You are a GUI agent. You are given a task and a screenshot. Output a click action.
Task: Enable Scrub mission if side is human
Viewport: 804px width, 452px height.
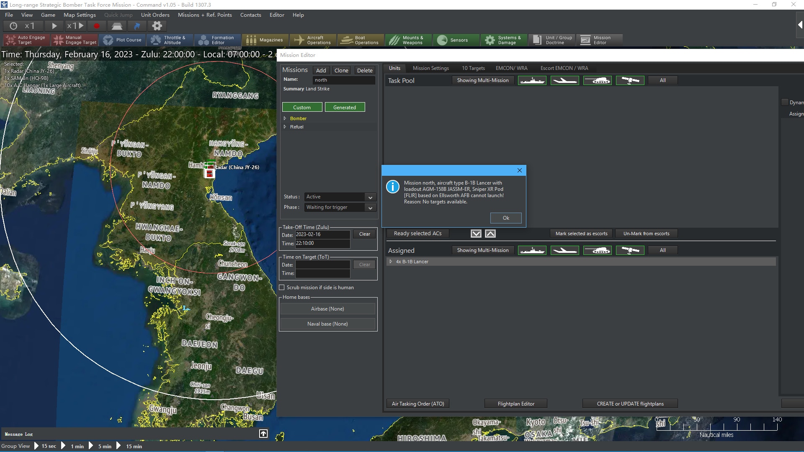282,288
